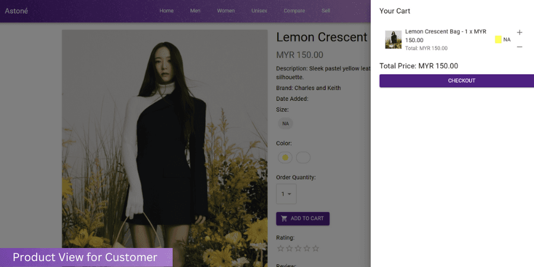
Task: Rate product with the third star
Action: (298, 248)
